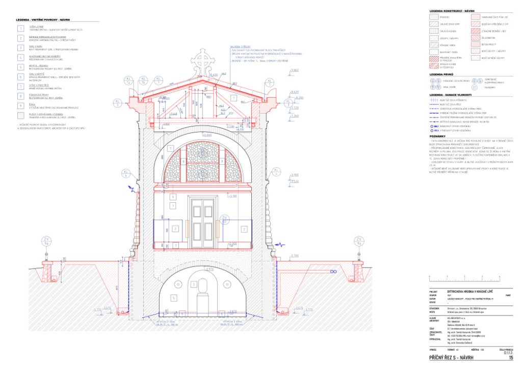Click legend box number 9 'Římsa'
522x369 pixels.
coord(21,106)
